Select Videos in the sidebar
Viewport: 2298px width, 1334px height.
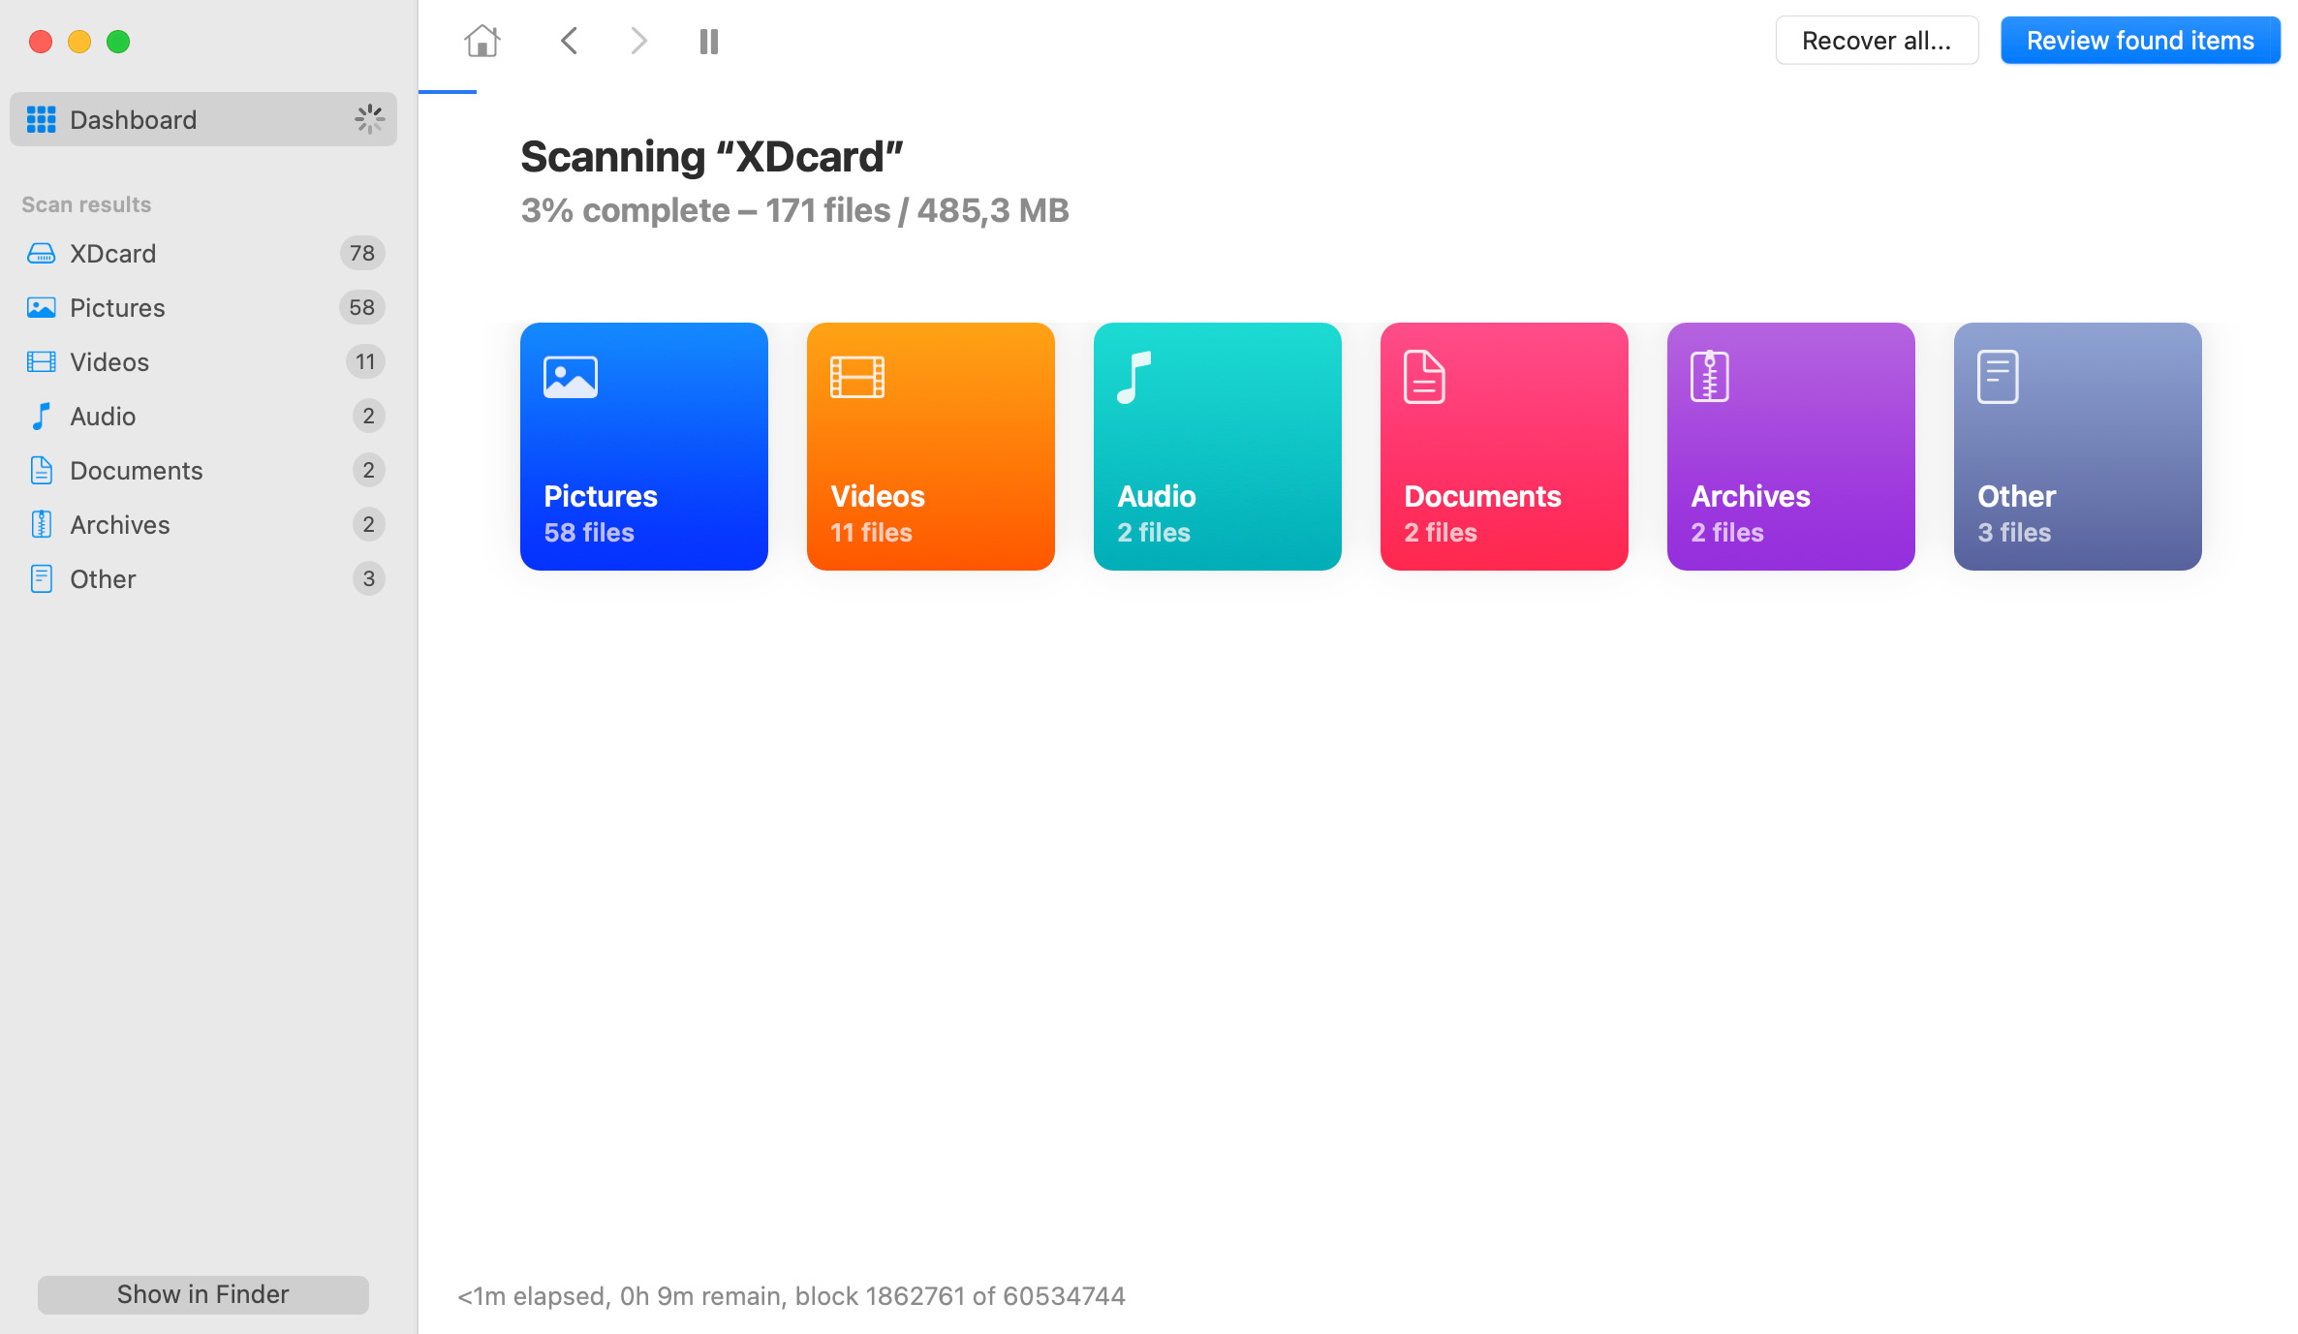108,360
